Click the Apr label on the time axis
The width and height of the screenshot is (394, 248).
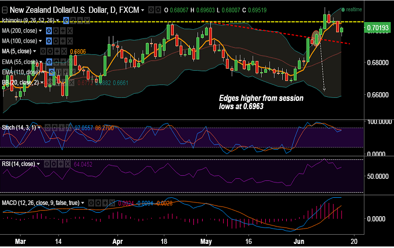click(117, 241)
